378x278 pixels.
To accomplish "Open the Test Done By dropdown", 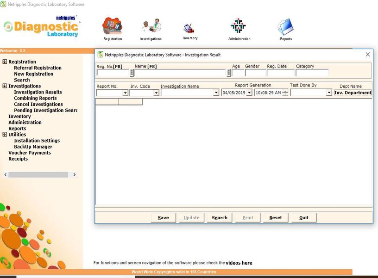I will [329, 93].
